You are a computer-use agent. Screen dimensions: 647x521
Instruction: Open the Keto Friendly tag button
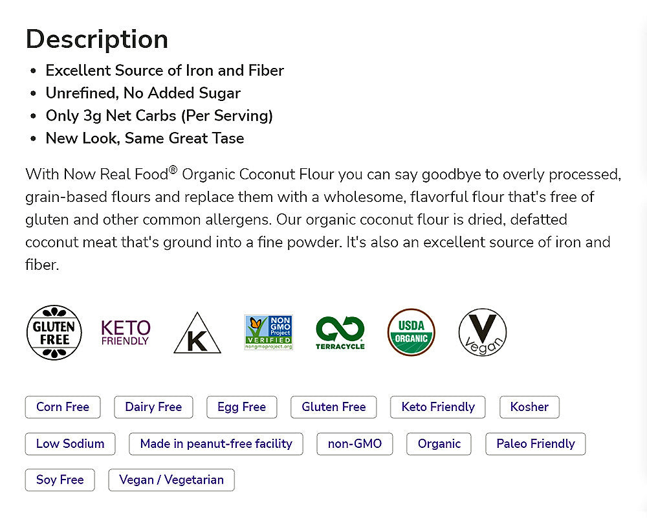pyautogui.click(x=438, y=407)
